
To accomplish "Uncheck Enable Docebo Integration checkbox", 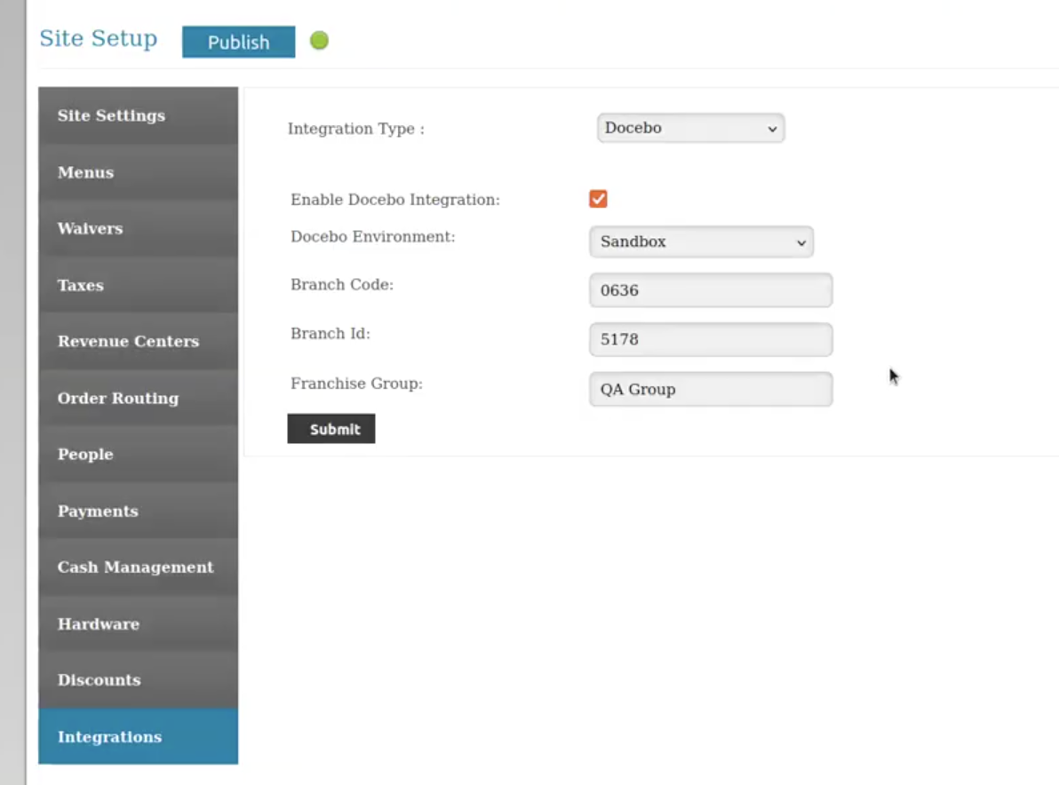I will [x=598, y=199].
